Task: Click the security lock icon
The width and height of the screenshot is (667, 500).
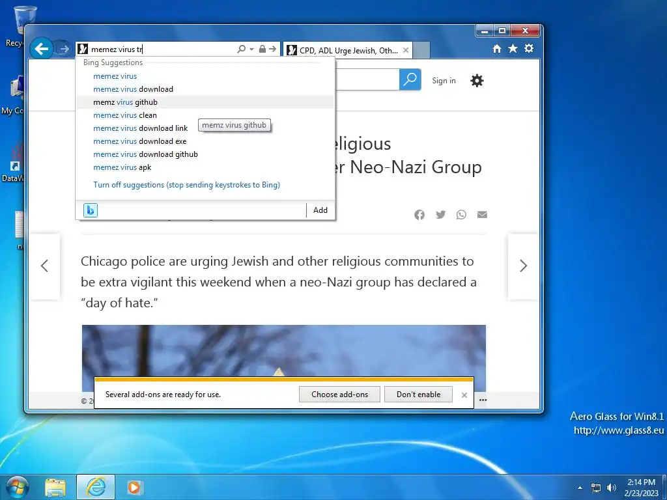Action: [x=263, y=49]
